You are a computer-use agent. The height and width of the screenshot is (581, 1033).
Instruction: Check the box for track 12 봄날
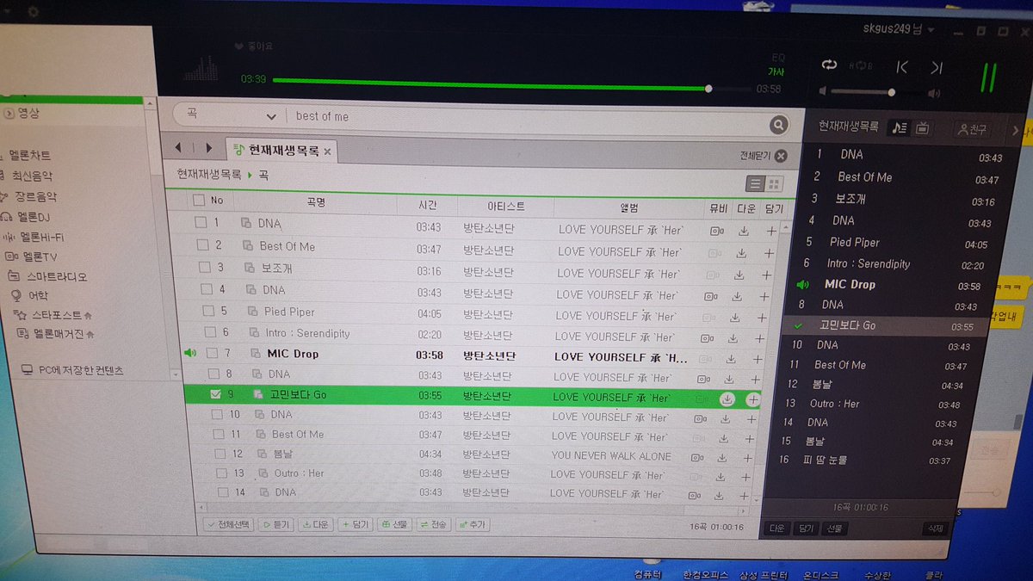pos(220,454)
